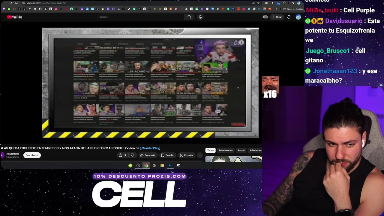
Task: Open the Chrome profile avatar in the toolbar
Action: pos(299,3)
